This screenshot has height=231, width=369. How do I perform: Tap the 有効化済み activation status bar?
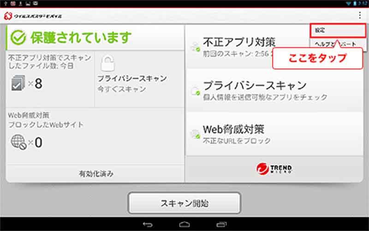(x=96, y=174)
